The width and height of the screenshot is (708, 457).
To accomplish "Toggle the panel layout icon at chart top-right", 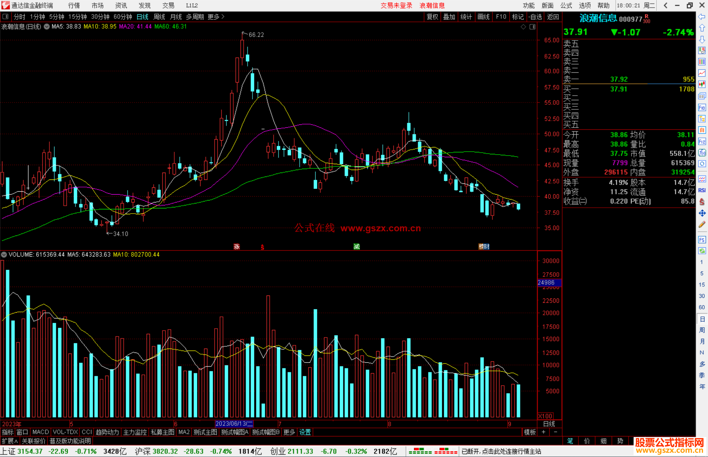I will [x=532, y=27].
